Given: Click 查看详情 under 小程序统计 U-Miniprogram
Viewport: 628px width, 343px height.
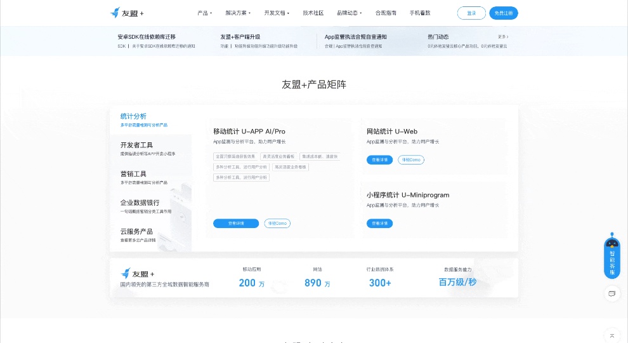Looking at the screenshot, I should click(x=379, y=224).
